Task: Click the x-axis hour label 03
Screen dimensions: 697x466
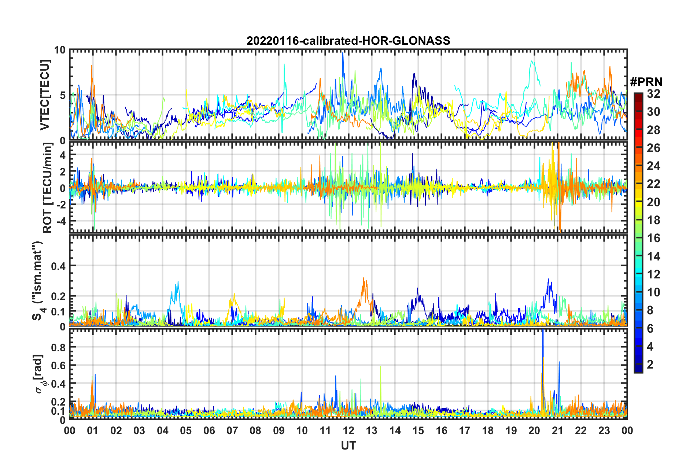Action: [139, 430]
